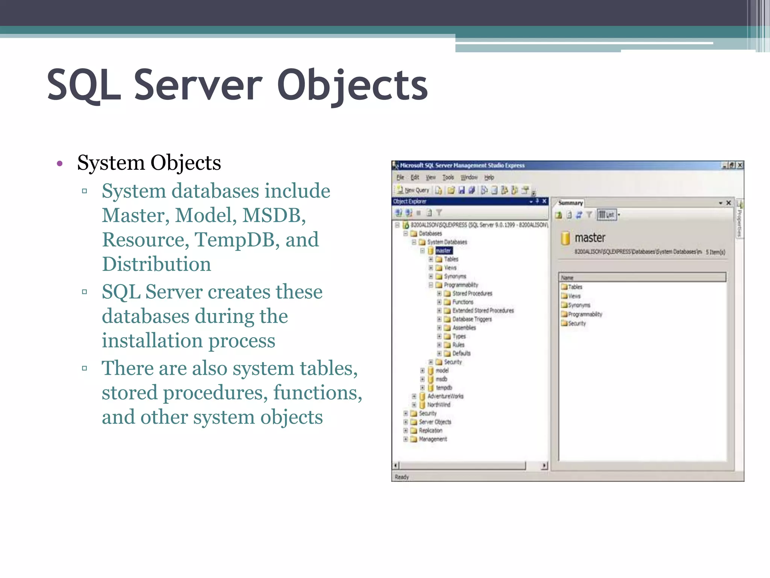Open the Window menu
This screenshot has height=578, width=770.
(469, 177)
